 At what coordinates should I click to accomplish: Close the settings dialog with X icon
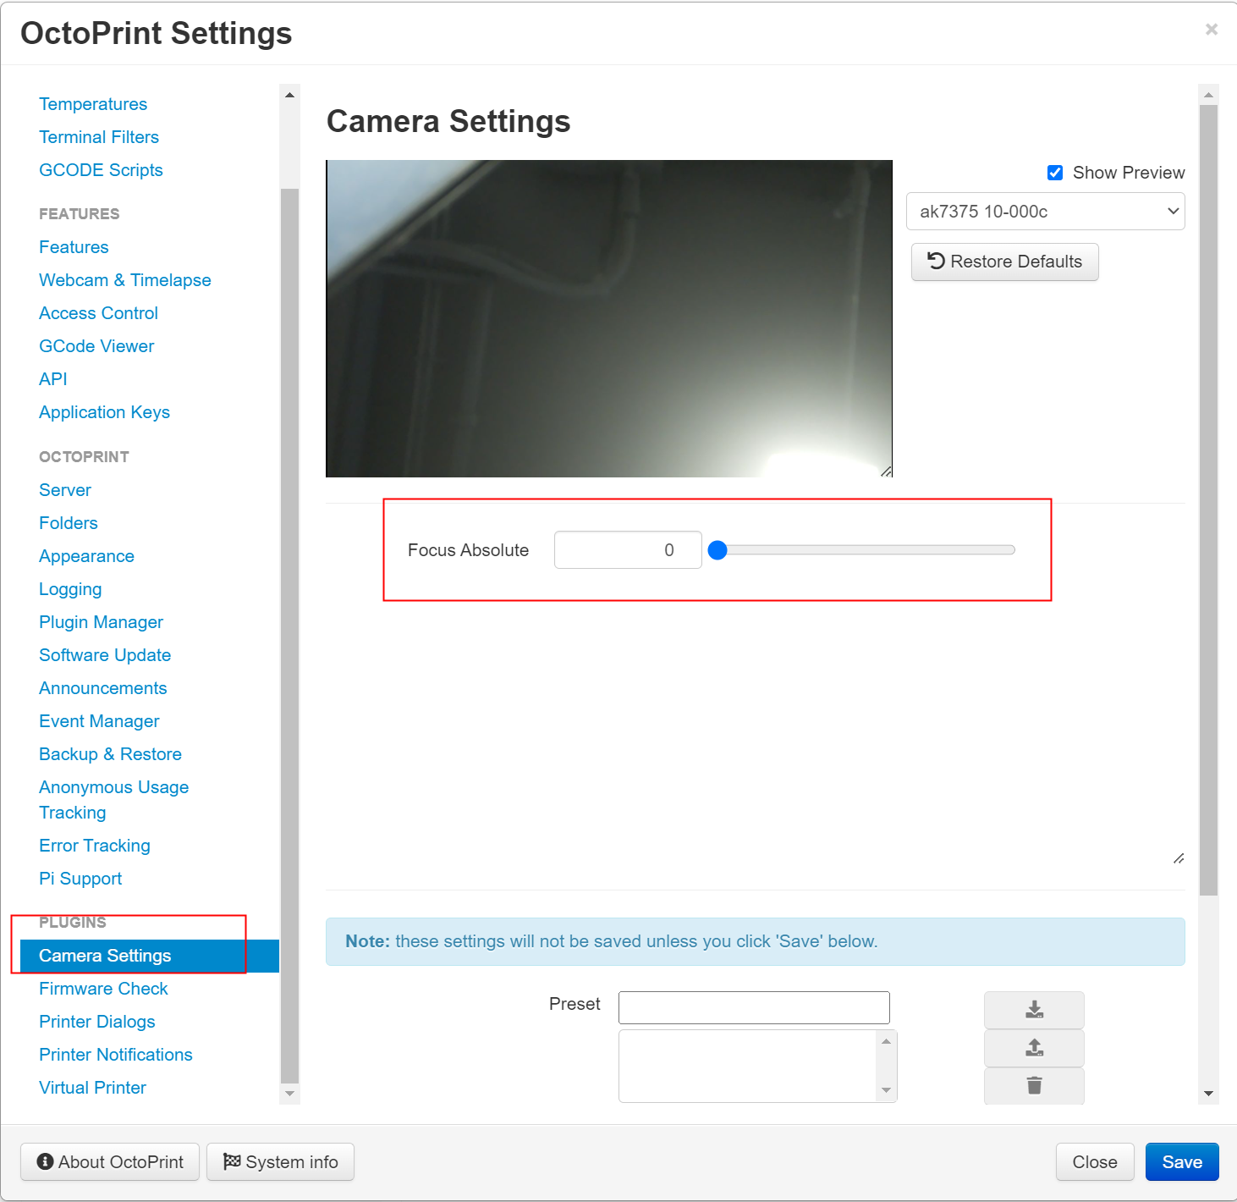1212,30
